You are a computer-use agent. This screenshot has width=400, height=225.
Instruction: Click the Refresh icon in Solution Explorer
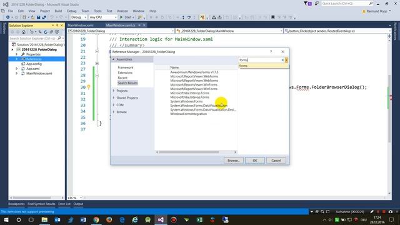click(x=46, y=32)
